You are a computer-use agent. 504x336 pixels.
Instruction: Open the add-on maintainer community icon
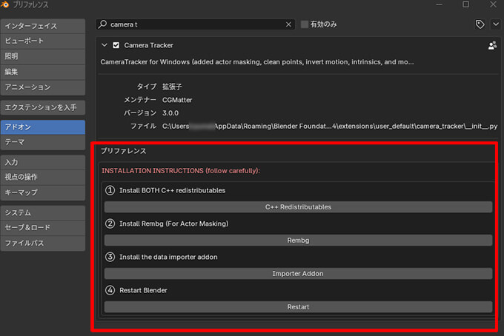(492, 46)
